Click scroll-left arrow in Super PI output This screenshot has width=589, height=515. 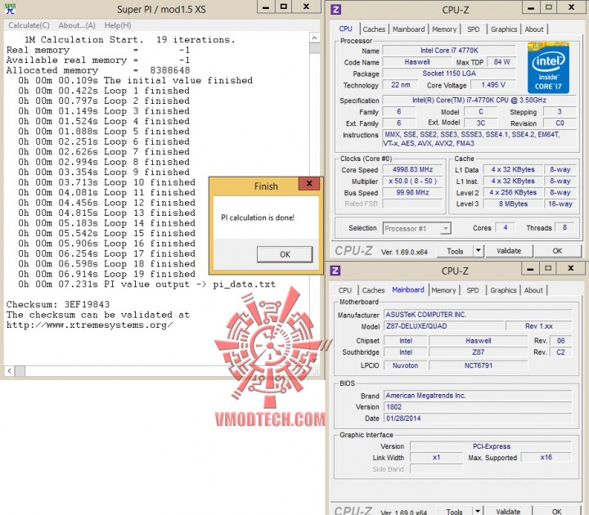(x=9, y=371)
